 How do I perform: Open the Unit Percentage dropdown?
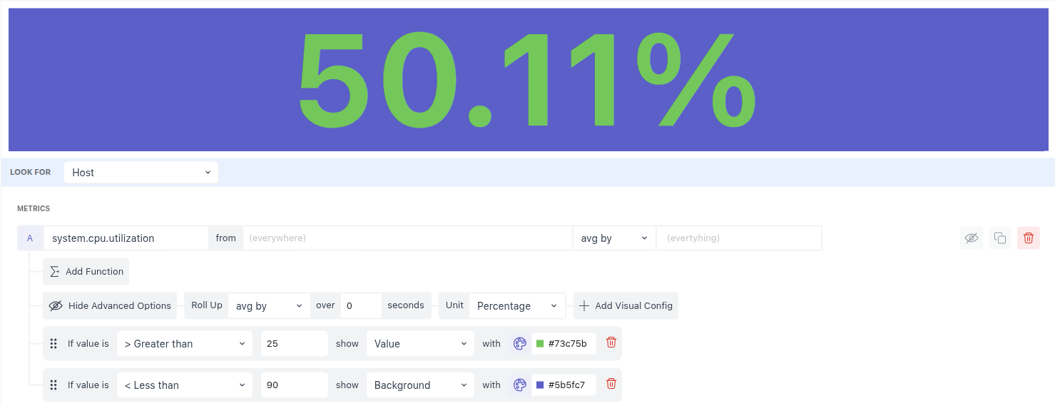pos(516,306)
